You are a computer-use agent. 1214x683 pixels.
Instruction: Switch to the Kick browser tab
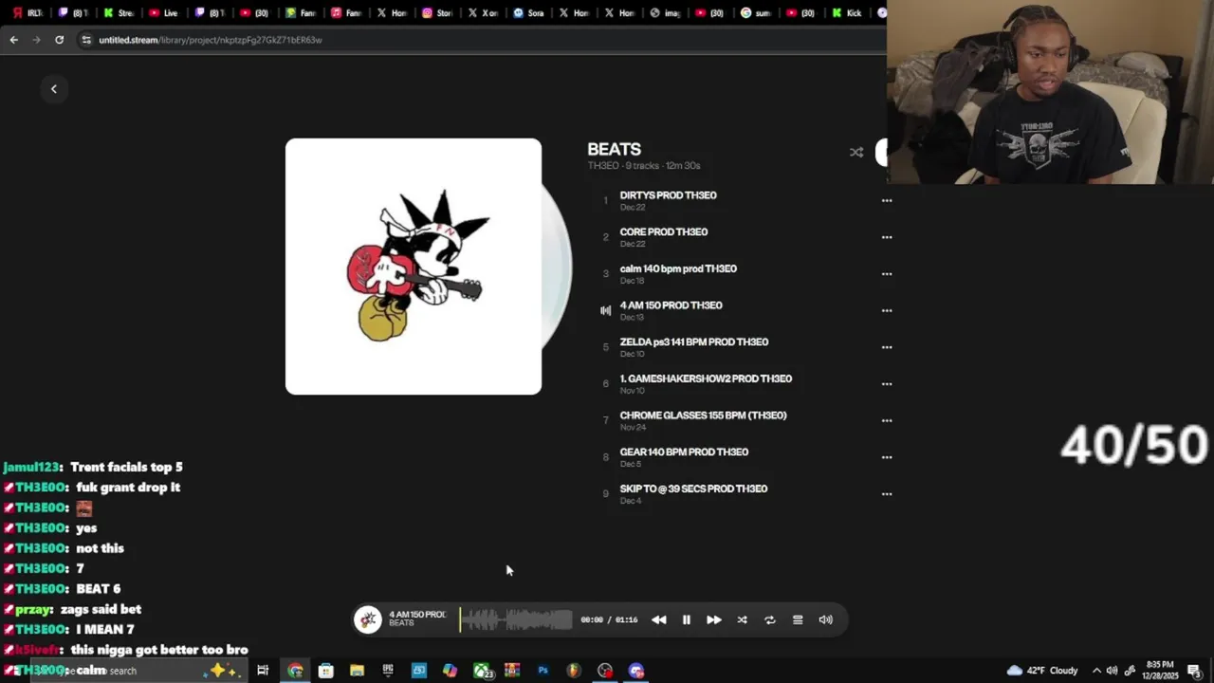[848, 13]
